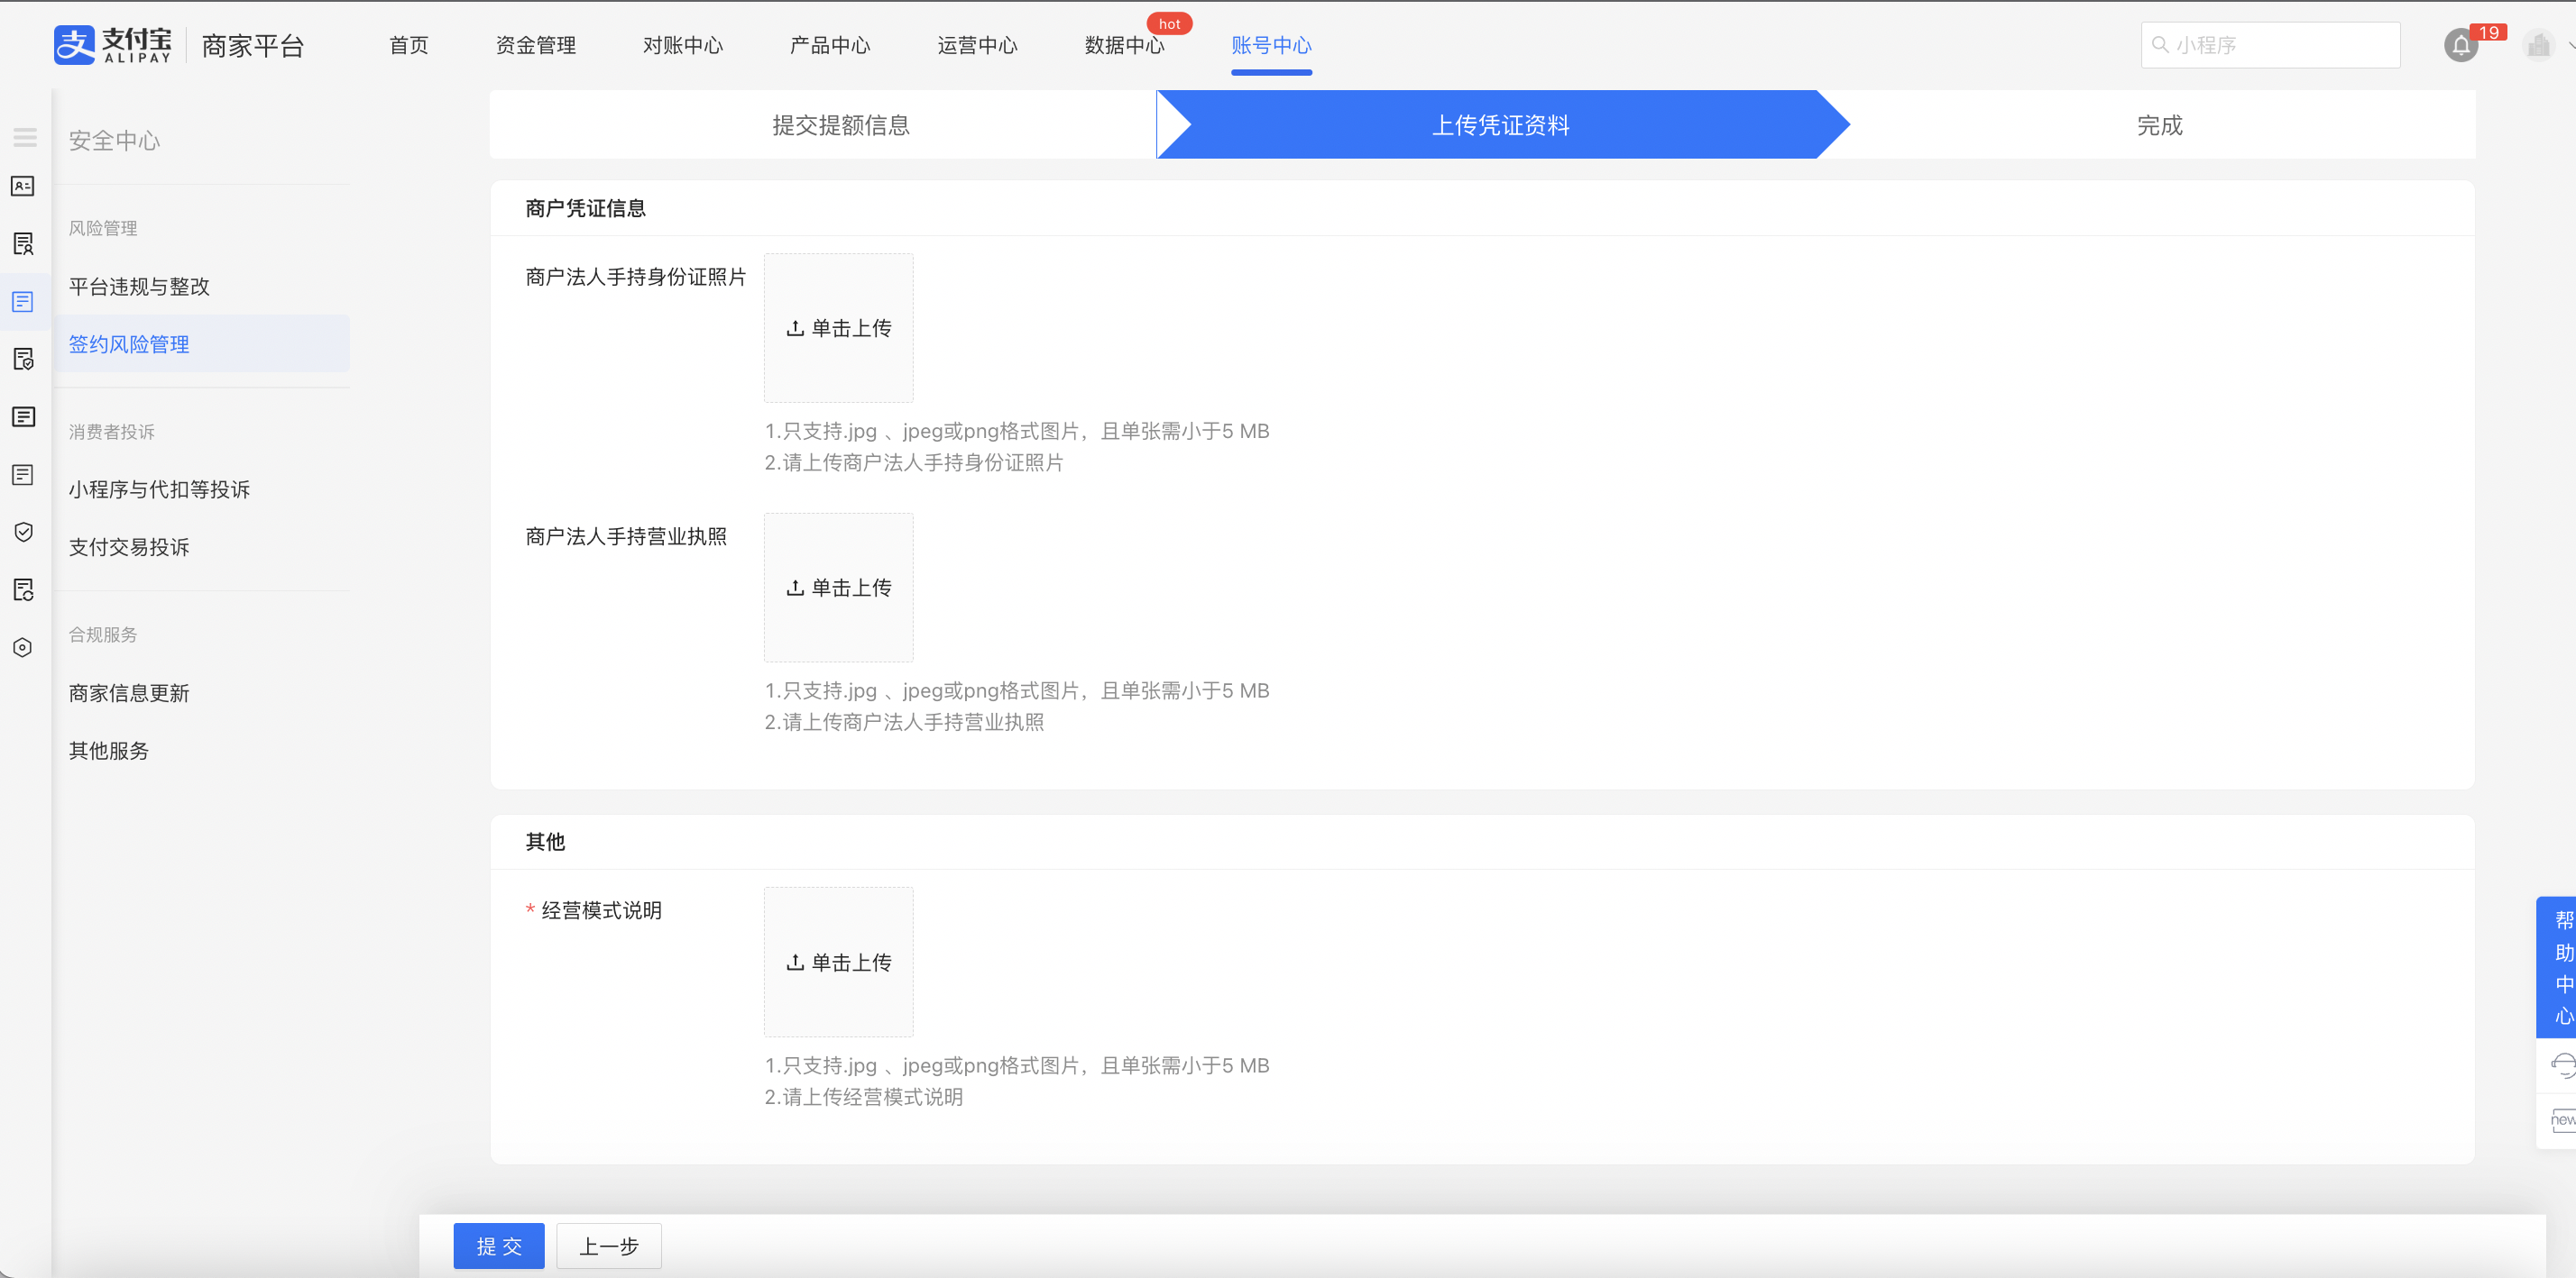Collapse sidebar with the hamburger menu icon
2576x1278 pixels.
point(25,137)
